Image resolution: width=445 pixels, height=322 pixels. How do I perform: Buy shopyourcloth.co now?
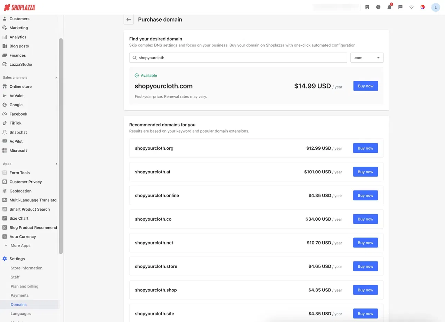coord(365,219)
